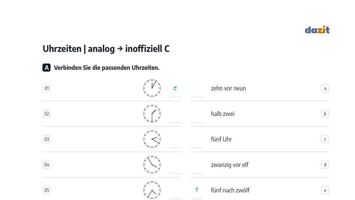
Task: Click the letter box labeled e
Action: point(325,190)
